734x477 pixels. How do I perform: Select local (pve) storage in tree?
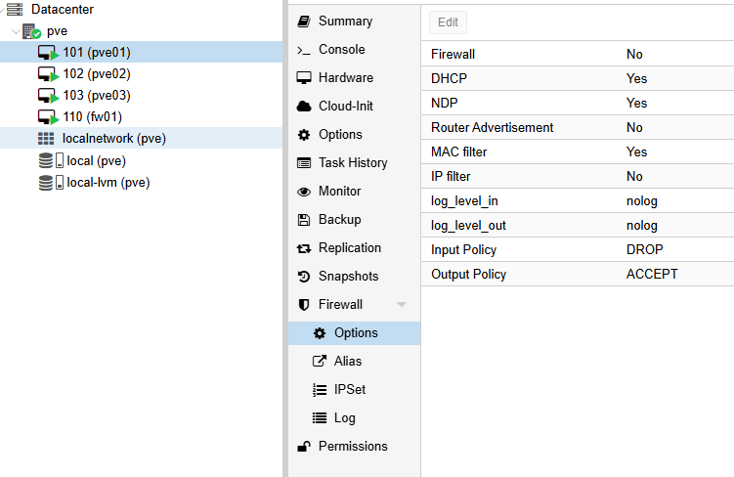pos(141,161)
